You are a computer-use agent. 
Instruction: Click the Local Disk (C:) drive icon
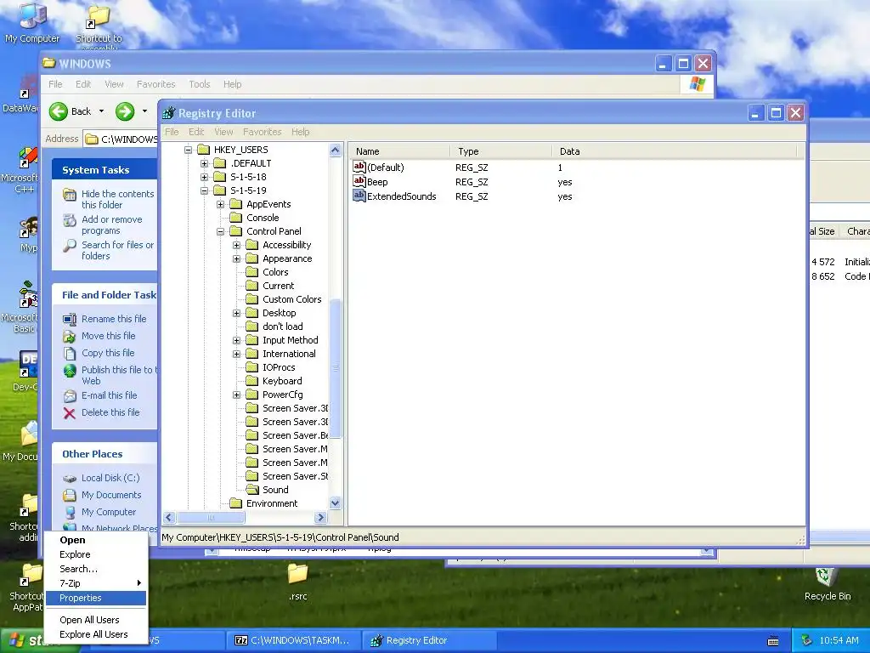pyautogui.click(x=70, y=478)
